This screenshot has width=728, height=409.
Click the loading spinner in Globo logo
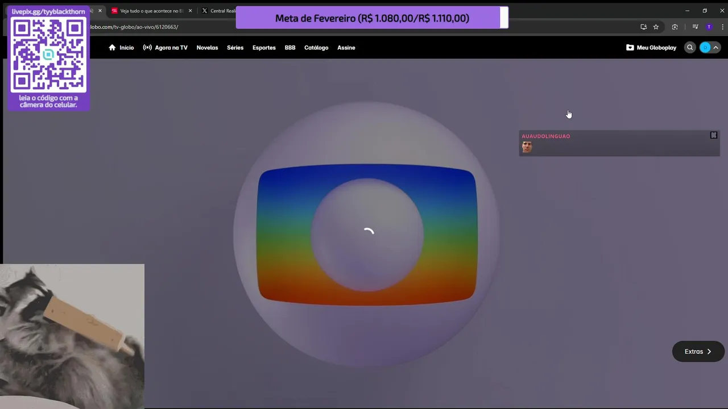[x=369, y=232]
